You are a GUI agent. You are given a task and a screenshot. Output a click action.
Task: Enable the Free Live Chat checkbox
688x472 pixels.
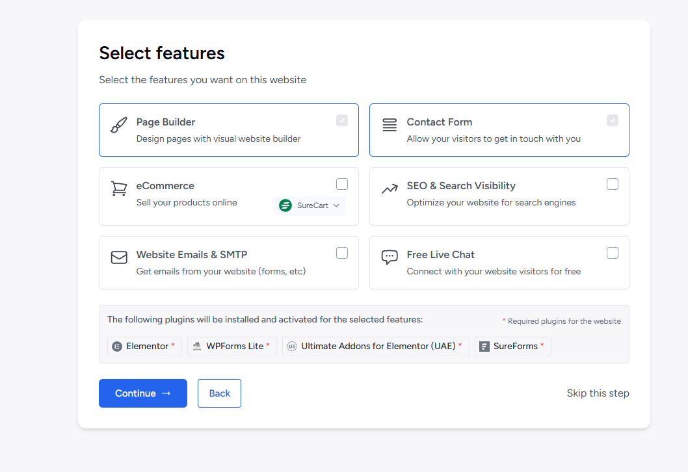[613, 253]
